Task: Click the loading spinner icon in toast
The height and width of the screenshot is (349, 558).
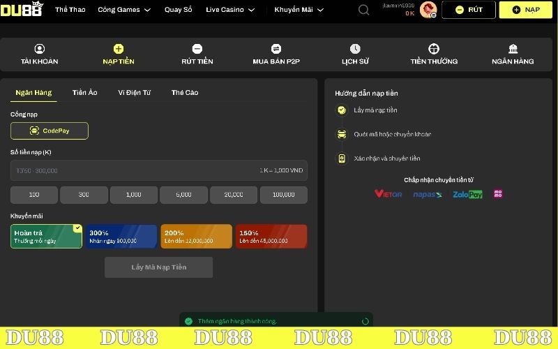Action: tap(365, 322)
